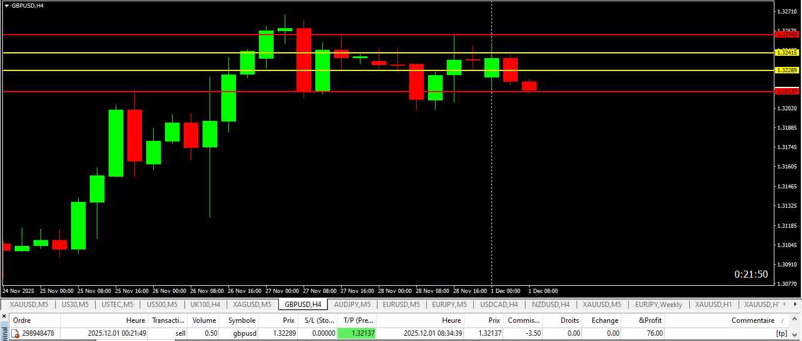
Task: Select the yellow 1.32415 price label
Action: click(x=787, y=53)
